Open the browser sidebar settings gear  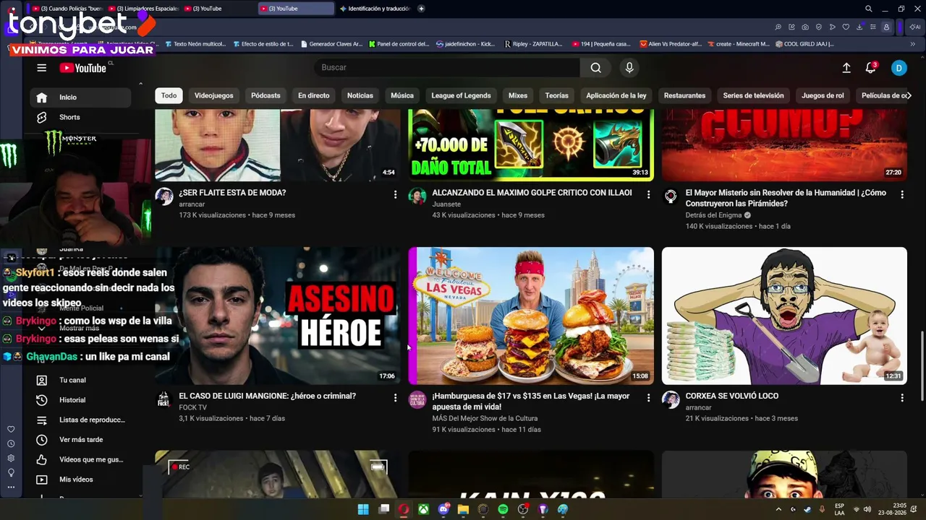pos(11,459)
